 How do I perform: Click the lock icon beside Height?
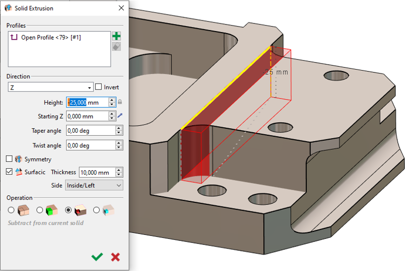(120, 102)
